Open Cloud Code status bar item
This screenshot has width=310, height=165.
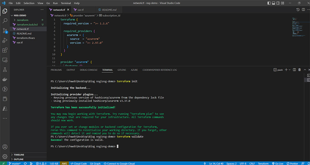[79, 163]
